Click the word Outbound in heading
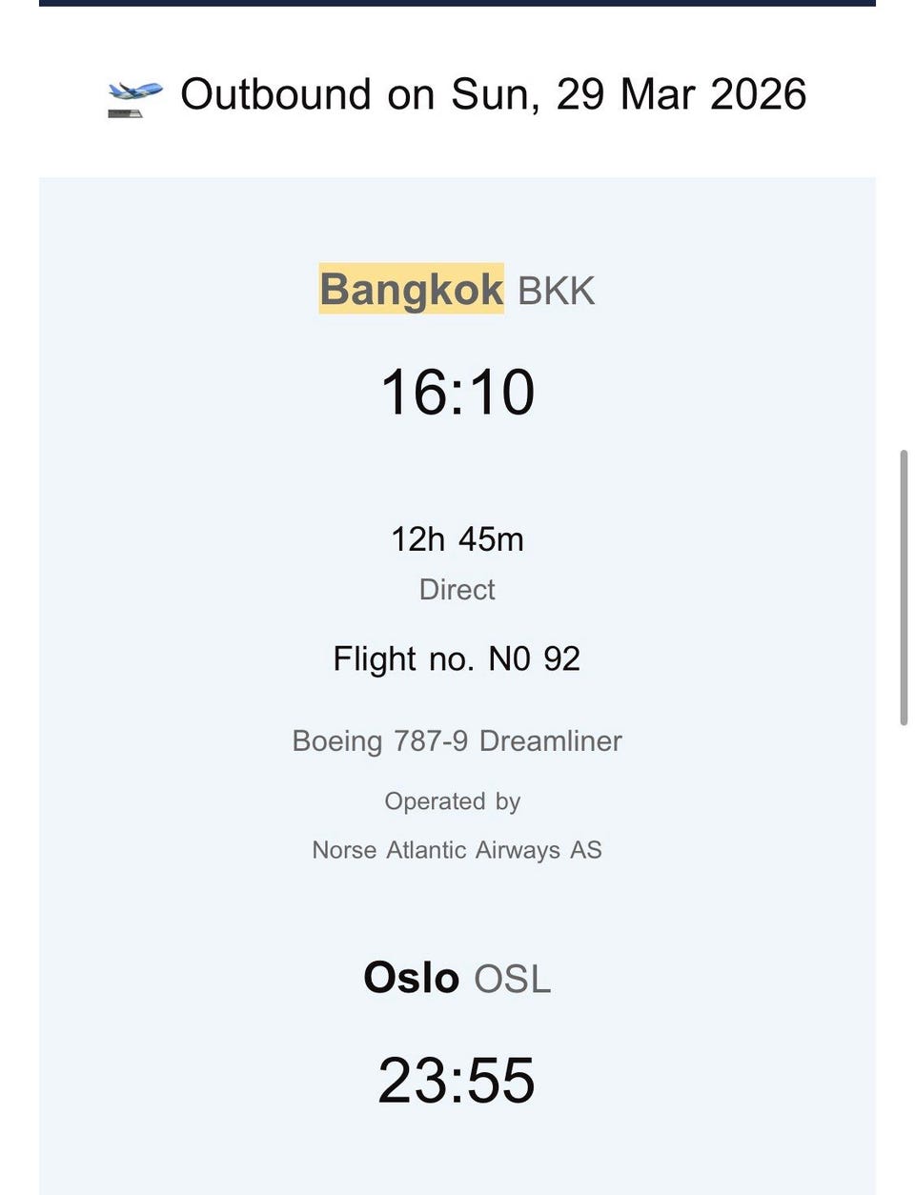The width and height of the screenshot is (915, 1195). click(x=275, y=94)
